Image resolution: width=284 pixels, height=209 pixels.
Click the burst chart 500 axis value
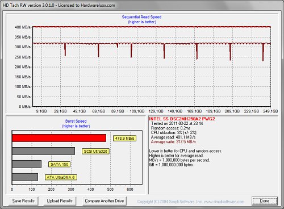tap(110, 189)
